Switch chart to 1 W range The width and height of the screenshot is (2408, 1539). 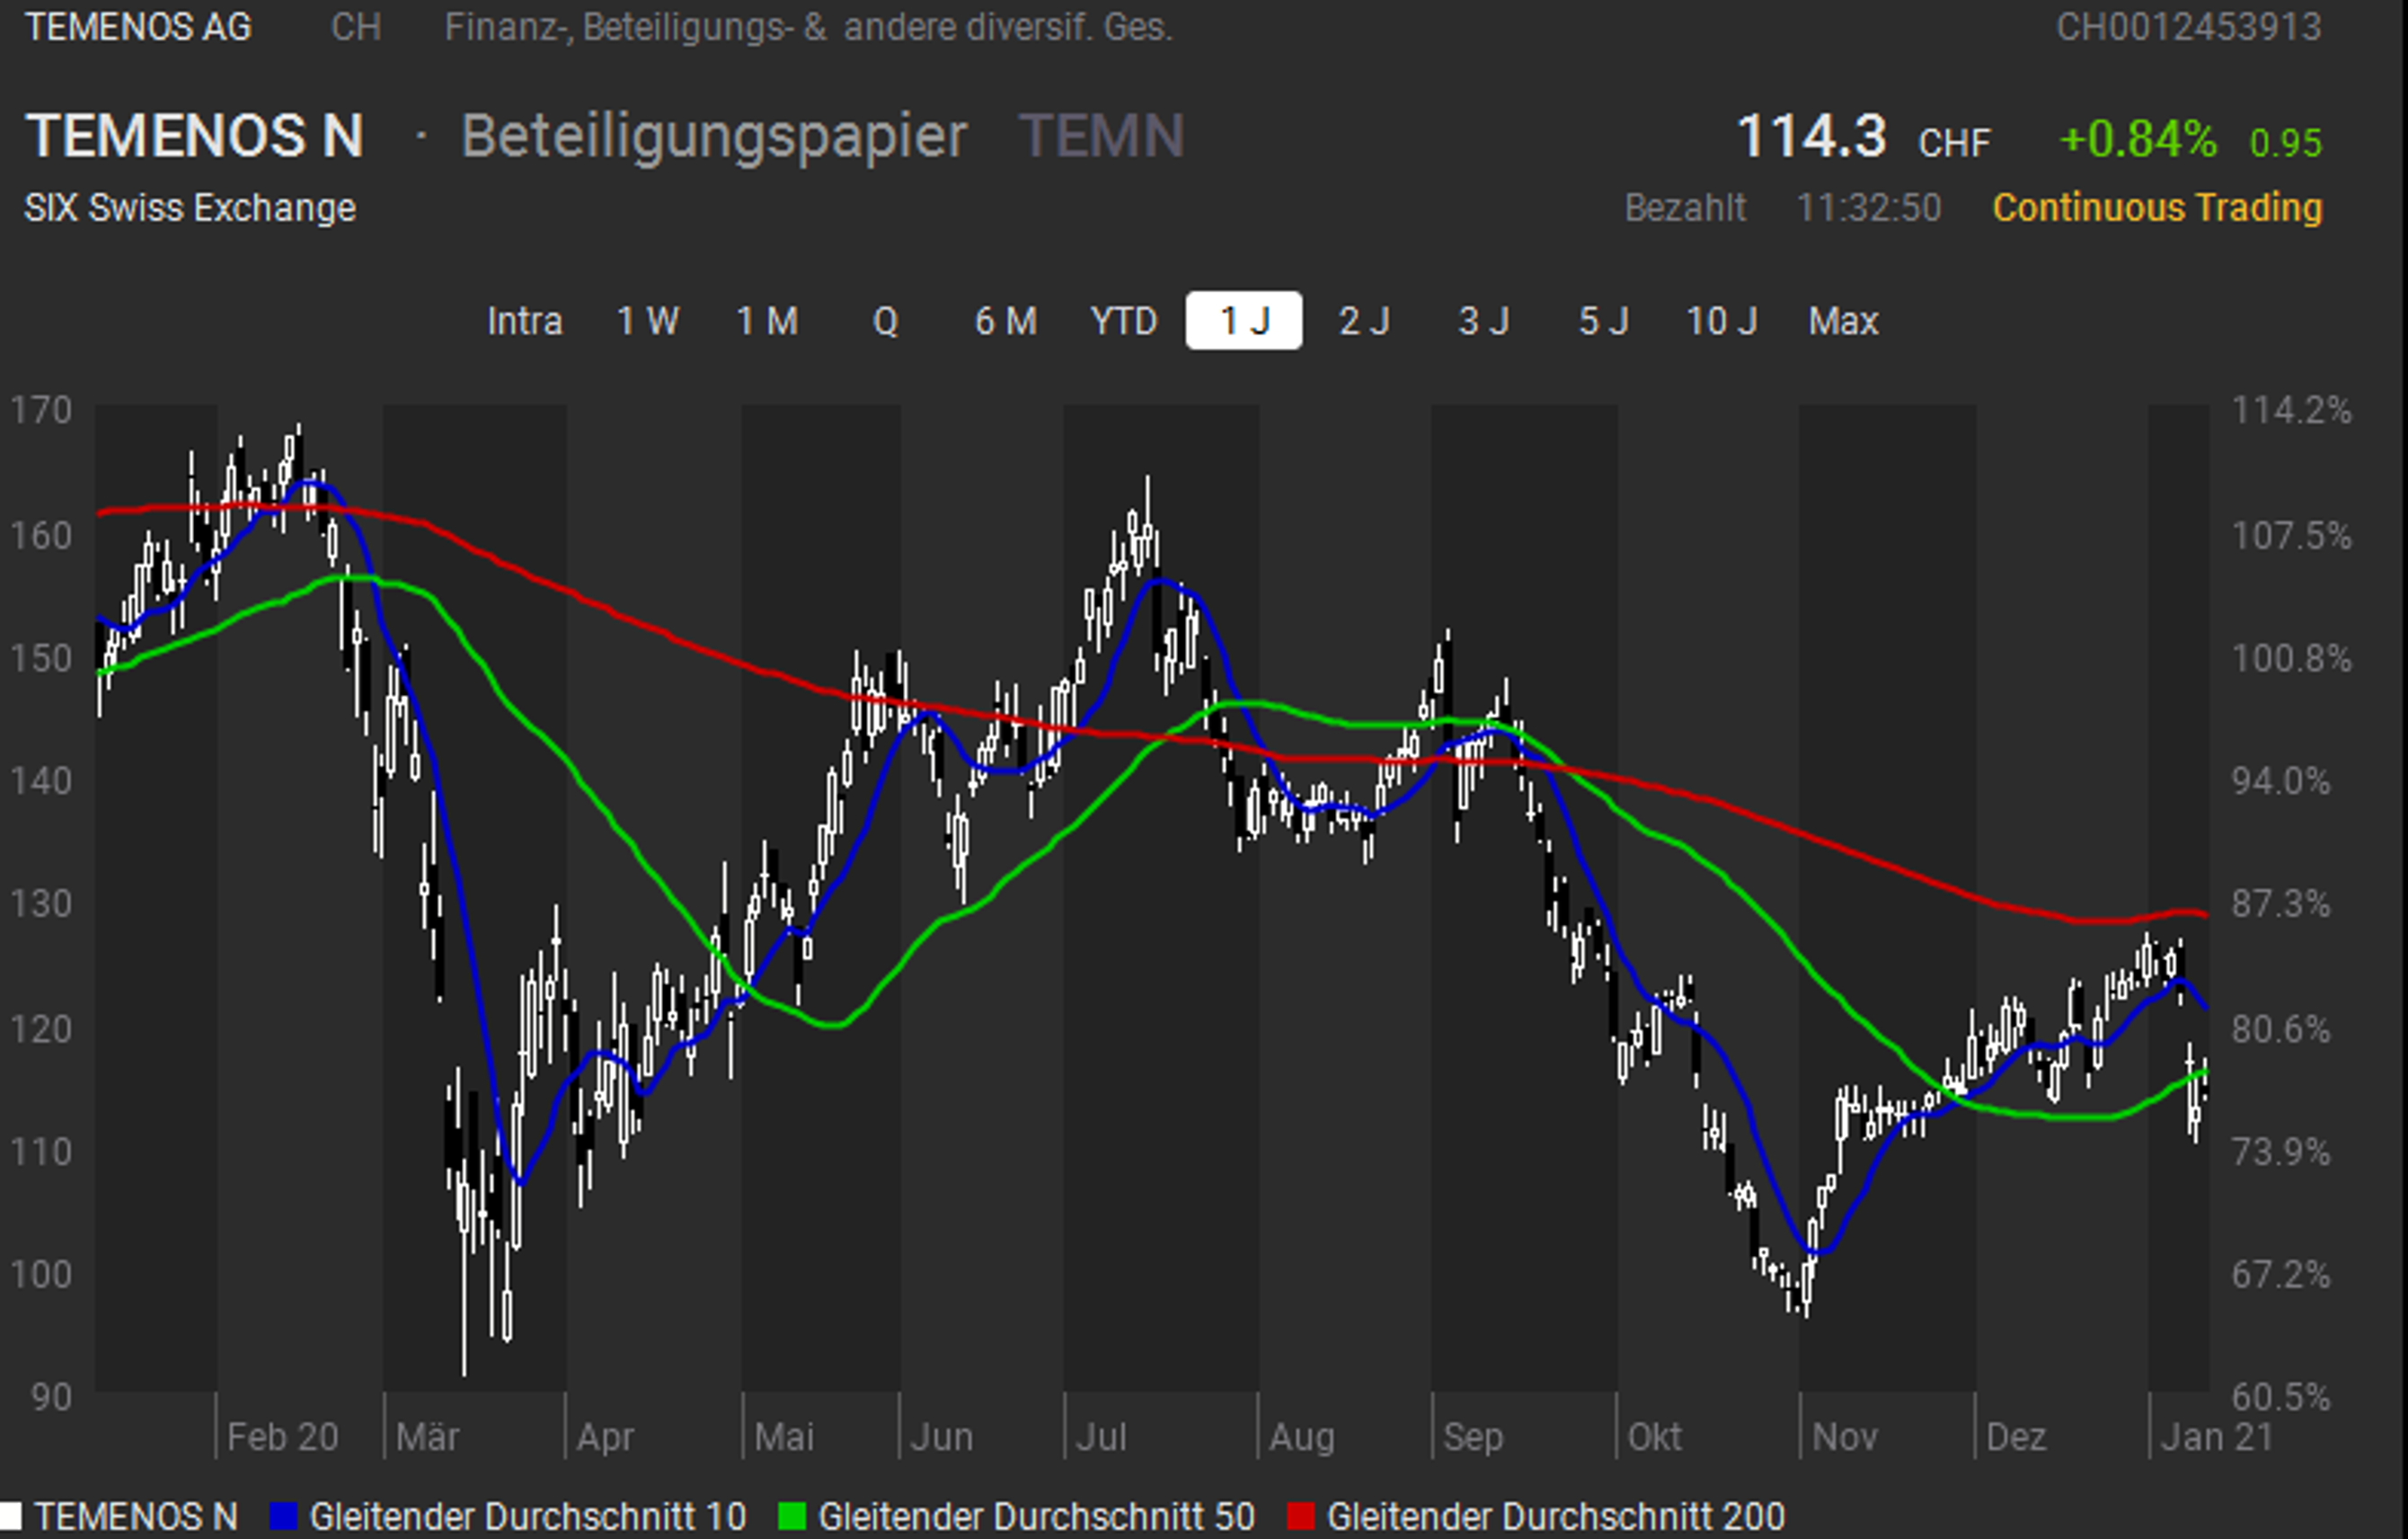(647, 321)
